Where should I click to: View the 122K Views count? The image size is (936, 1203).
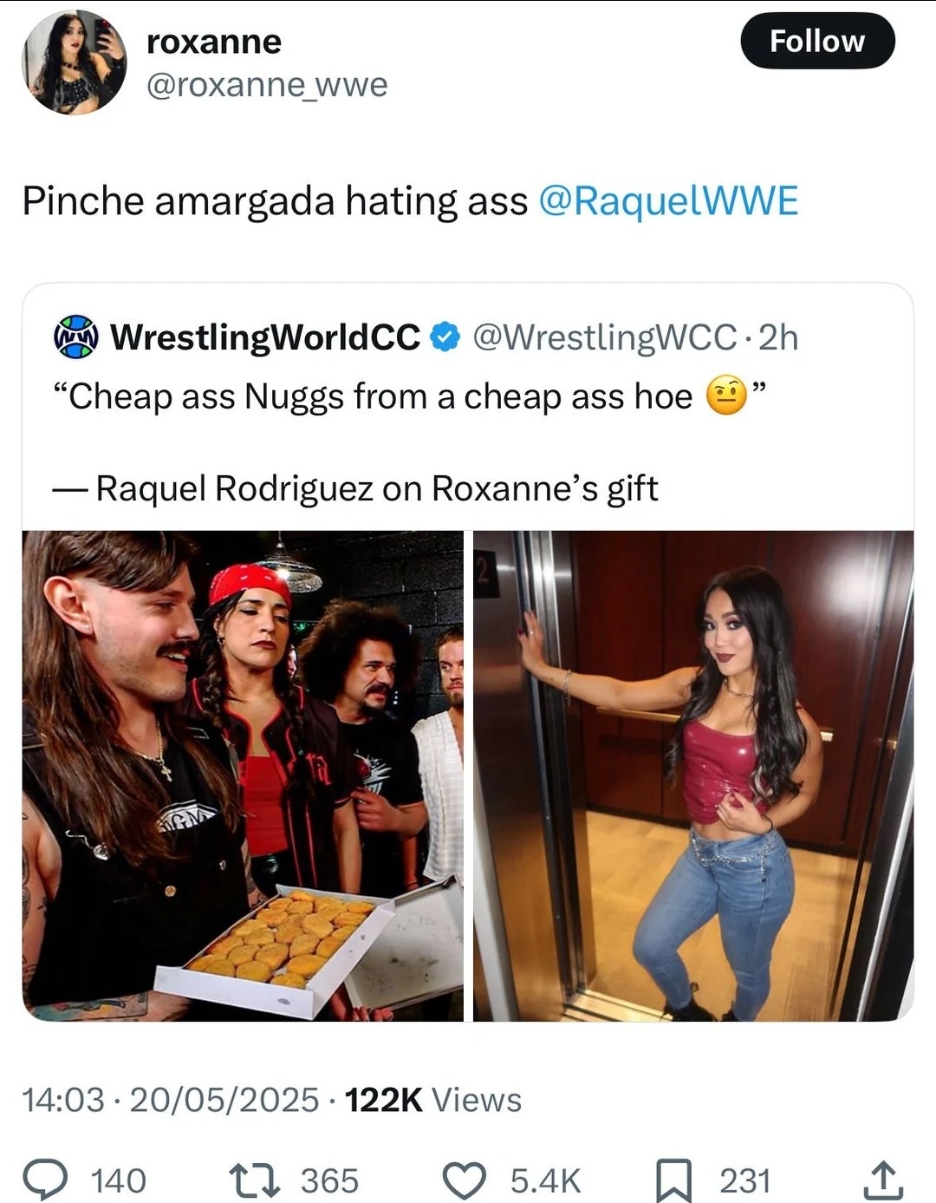click(x=433, y=1100)
